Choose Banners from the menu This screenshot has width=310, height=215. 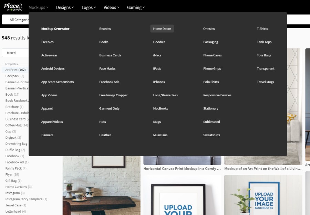(48, 135)
